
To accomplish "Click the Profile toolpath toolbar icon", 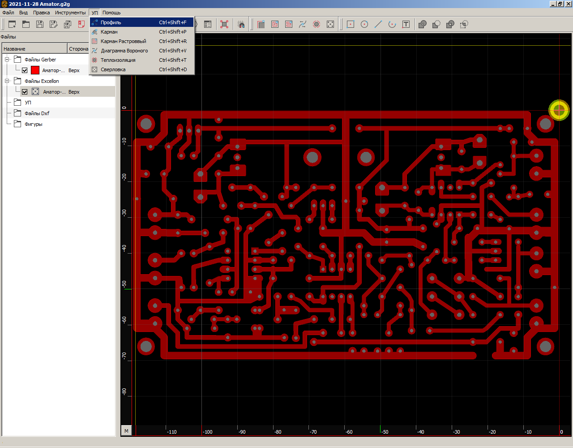I will 261,24.
